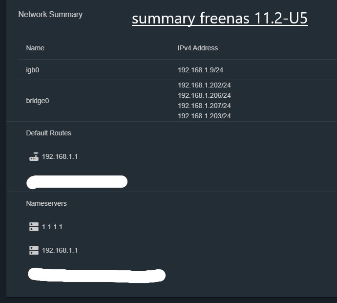Click the bridge0 address 192.168.1.203/24
The image size is (337, 303).
(x=204, y=116)
